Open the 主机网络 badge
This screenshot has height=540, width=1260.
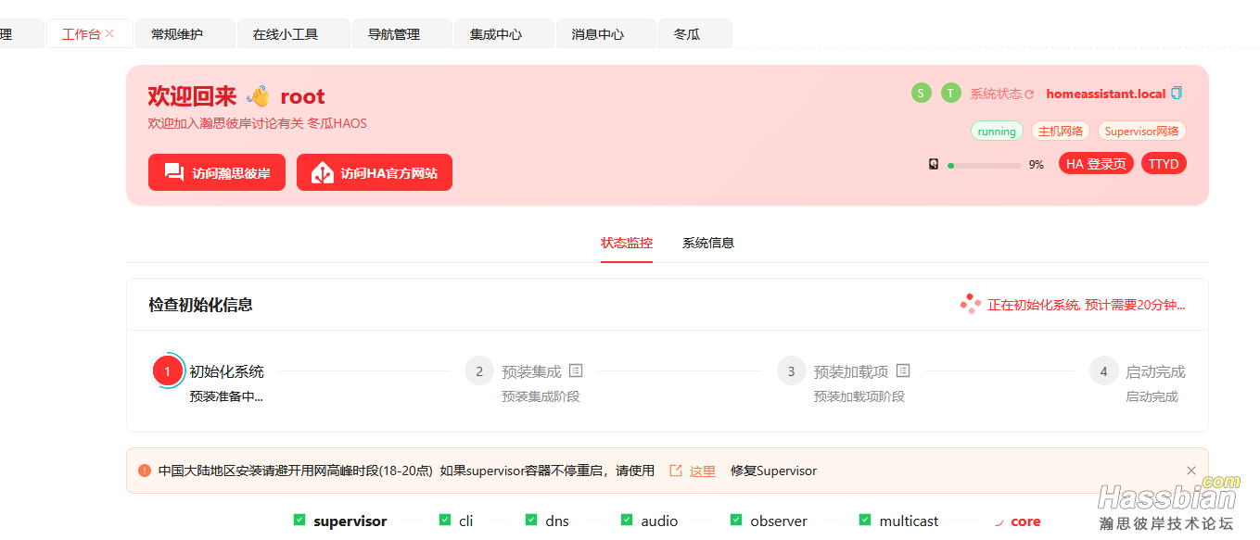tap(1061, 131)
